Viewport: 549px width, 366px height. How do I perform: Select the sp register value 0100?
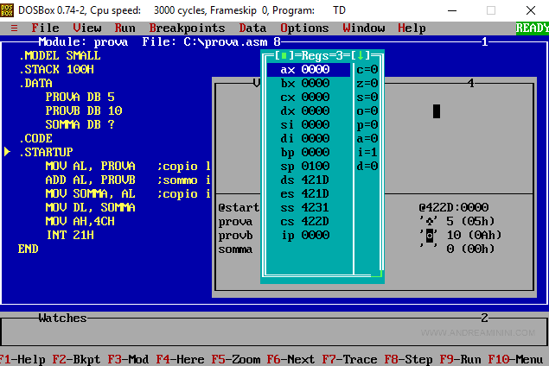coord(315,166)
